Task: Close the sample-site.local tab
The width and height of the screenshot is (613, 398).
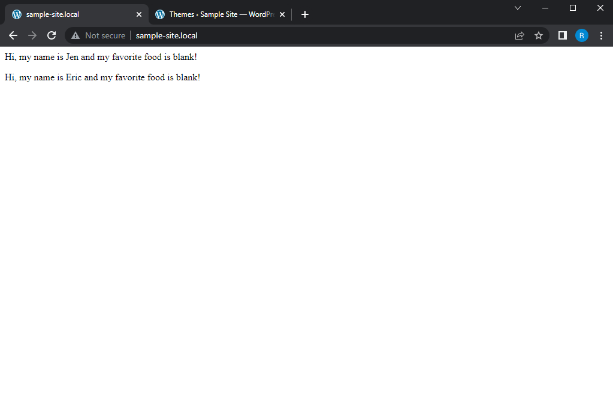Action: coord(139,14)
